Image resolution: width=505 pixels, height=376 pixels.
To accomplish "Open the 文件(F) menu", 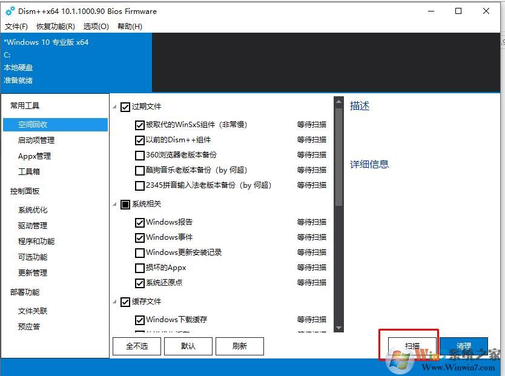I will (16, 27).
